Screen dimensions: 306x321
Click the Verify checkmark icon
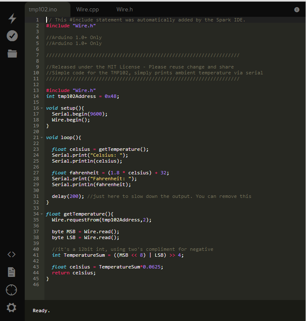pyautogui.click(x=12, y=36)
